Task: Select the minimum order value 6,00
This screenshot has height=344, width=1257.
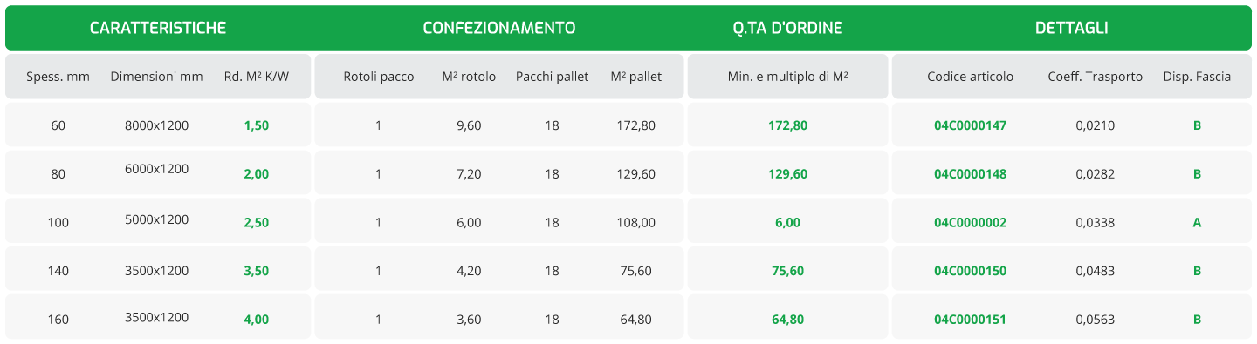Action: 787,223
